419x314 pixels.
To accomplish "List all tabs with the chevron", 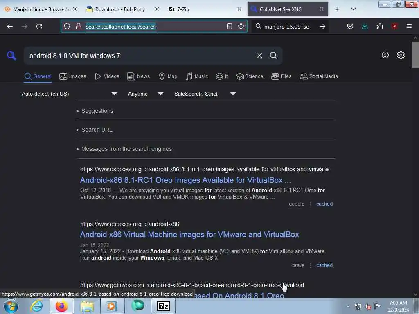I will click(x=353, y=9).
